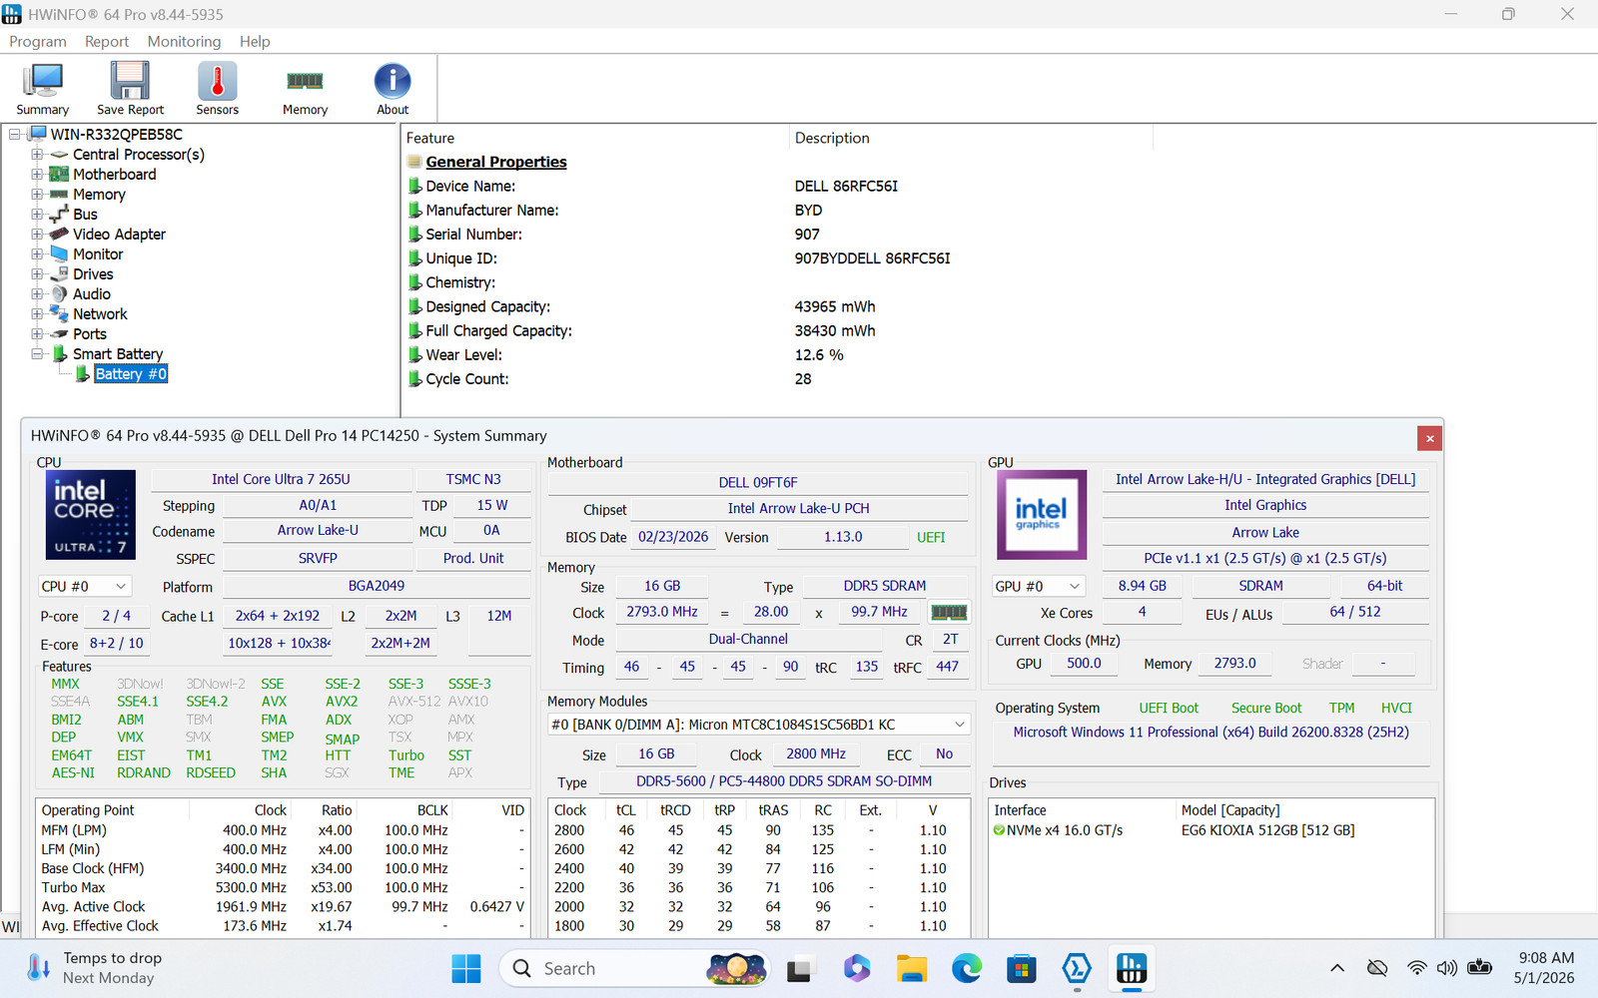
Task: Collapse the WIN-R332QPEB58C root node
Action: [x=15, y=135]
